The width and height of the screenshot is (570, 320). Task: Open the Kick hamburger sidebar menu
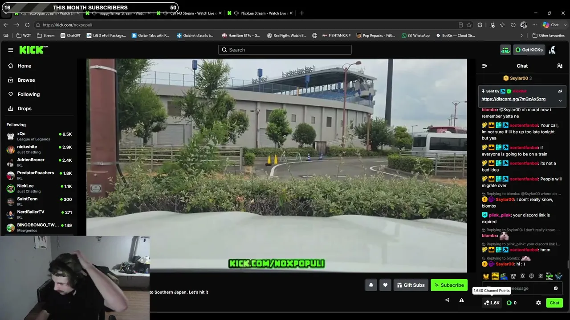pos(11,50)
